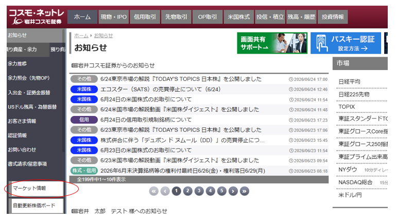Click その他 tag on 6/24東京市場 row
Image resolution: width=397 pixels, height=219 pixels.
(x=84, y=79)
